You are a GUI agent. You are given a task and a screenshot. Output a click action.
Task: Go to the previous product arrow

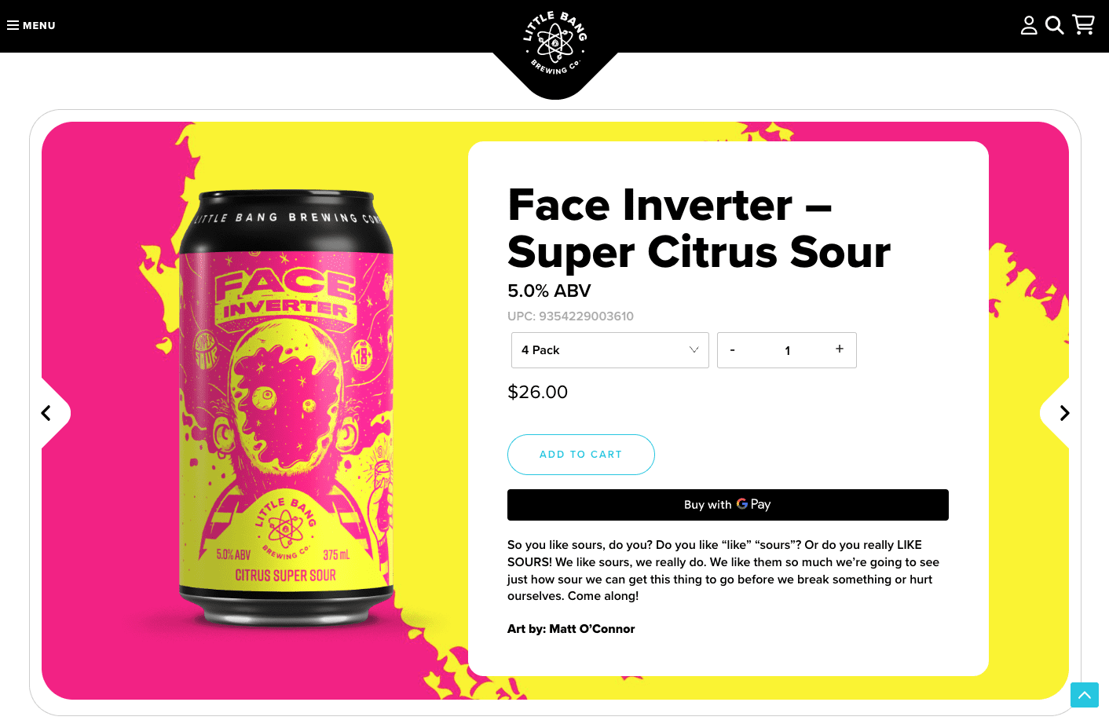pyautogui.click(x=46, y=413)
